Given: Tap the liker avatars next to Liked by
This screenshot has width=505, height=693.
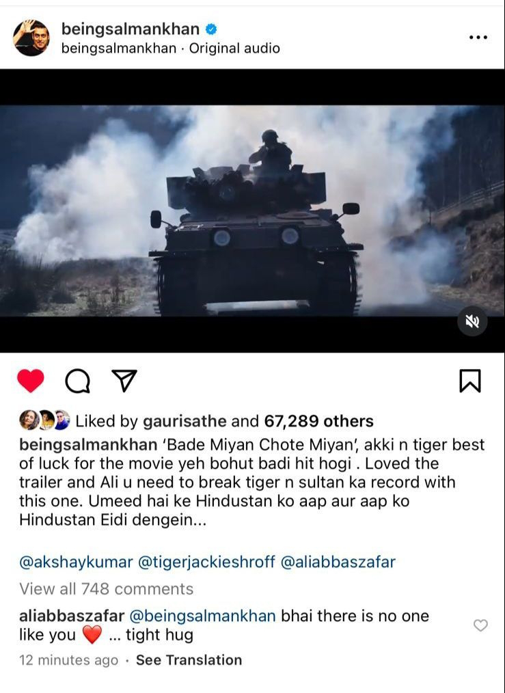Looking at the screenshot, I should coord(44,420).
